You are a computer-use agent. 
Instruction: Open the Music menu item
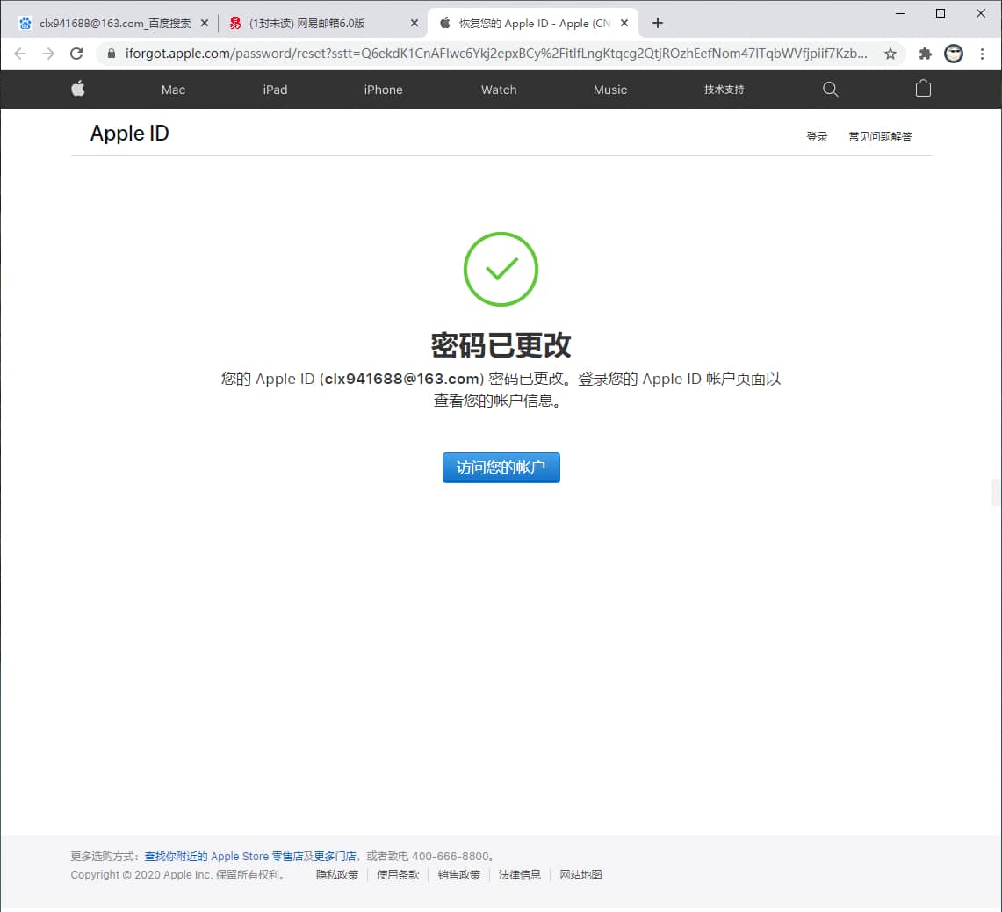pyautogui.click(x=610, y=90)
